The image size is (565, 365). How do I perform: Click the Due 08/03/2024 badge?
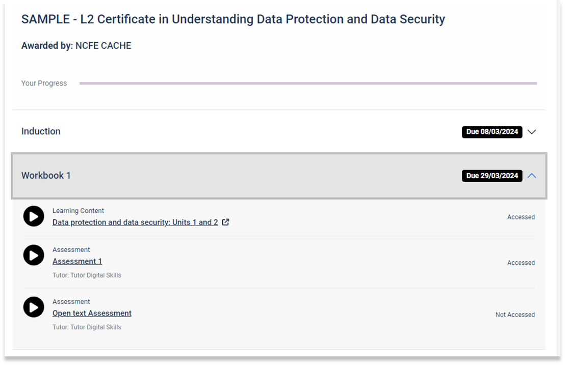(x=492, y=132)
